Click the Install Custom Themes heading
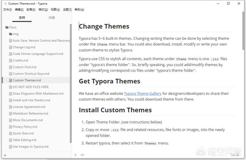 point(115,110)
